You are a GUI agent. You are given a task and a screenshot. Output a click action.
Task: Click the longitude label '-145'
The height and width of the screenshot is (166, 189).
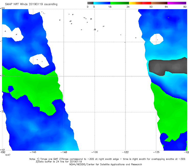tap(33, 152)
